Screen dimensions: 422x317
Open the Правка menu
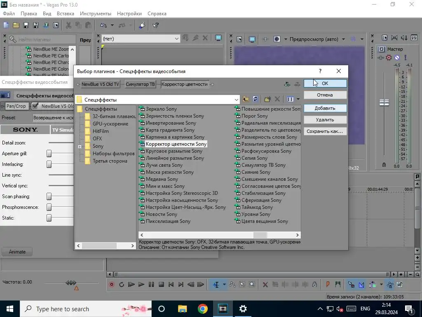click(x=29, y=14)
